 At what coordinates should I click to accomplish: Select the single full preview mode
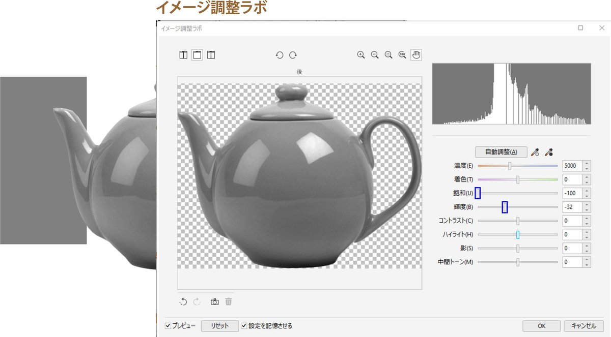(197, 55)
